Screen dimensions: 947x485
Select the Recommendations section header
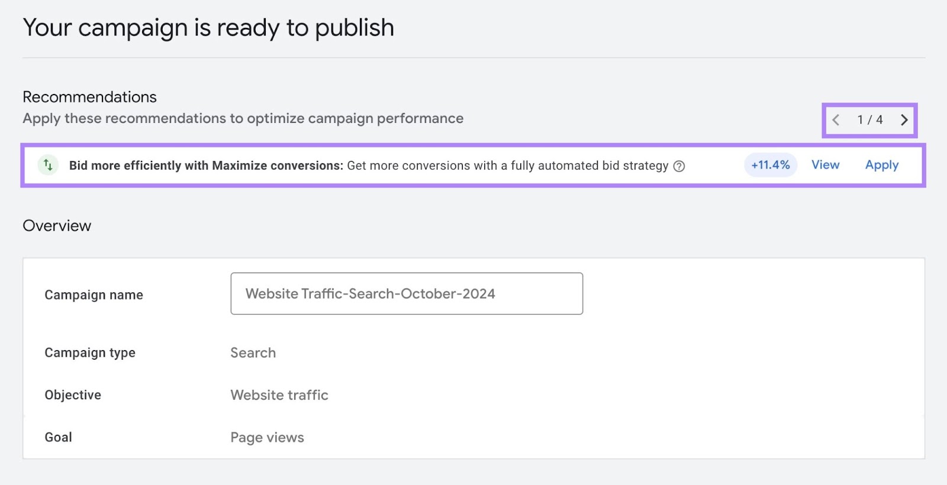pos(89,96)
